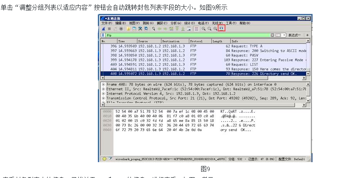Select packet 396 Request: TYPE A
Screen dimensions: 358x178
pyautogui.click(x=203, y=46)
